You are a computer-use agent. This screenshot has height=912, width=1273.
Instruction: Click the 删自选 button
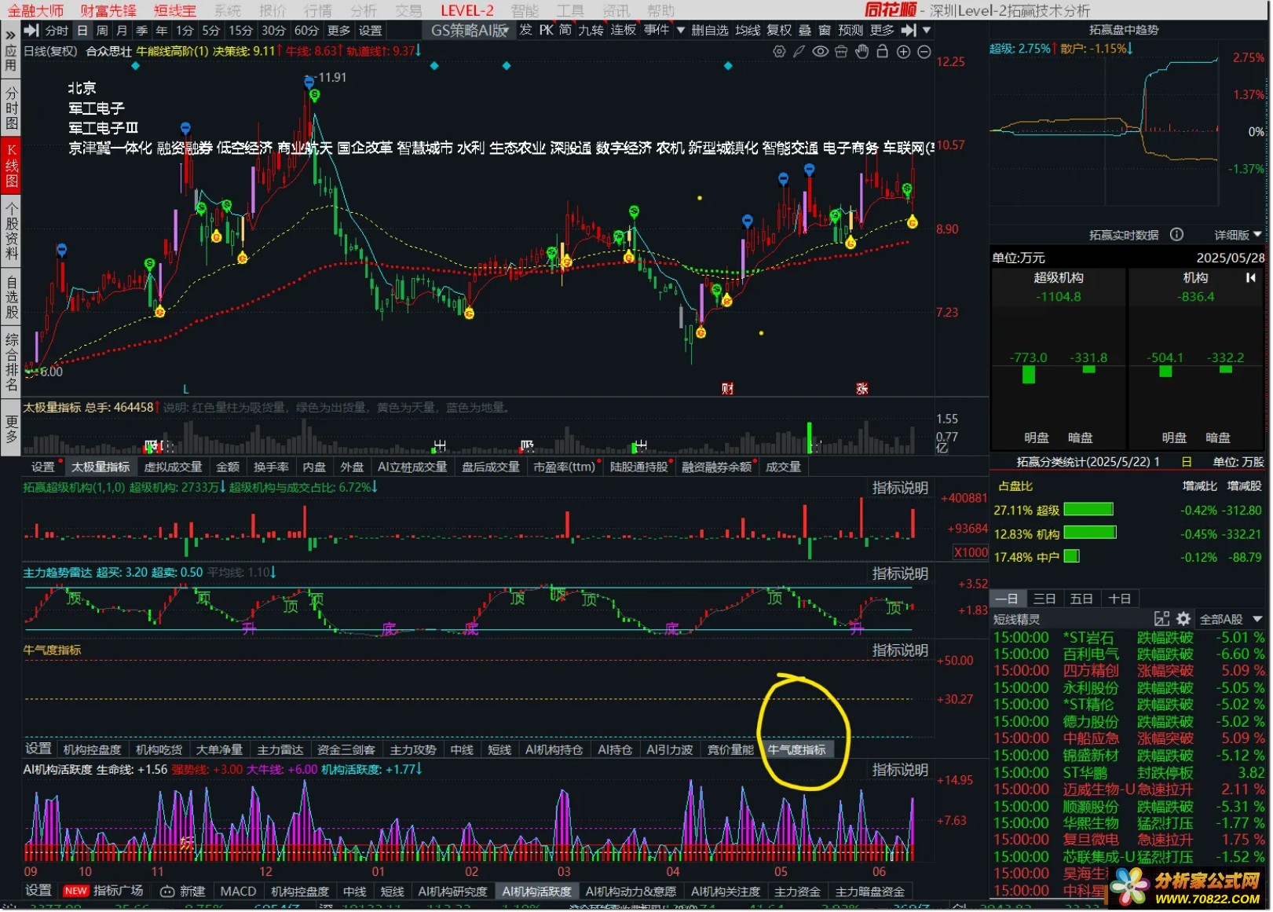click(x=709, y=30)
